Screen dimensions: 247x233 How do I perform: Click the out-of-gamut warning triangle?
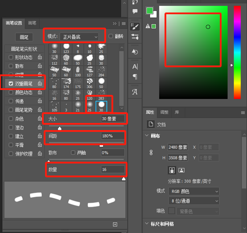148,26
